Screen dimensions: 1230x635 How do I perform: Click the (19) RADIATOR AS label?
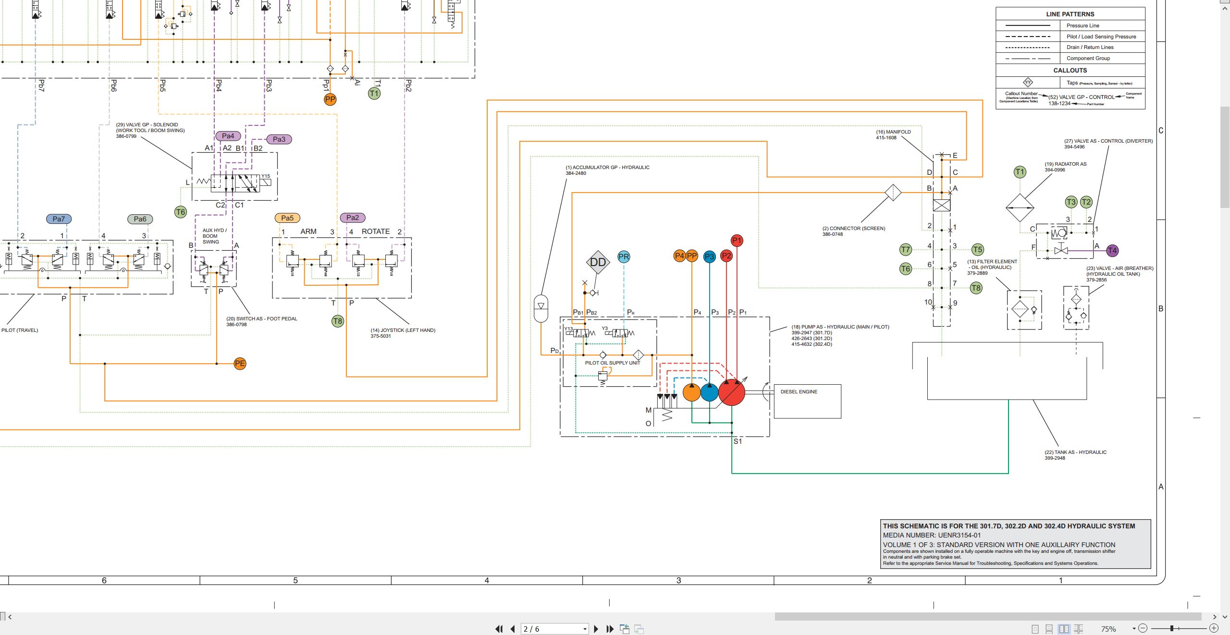[x=1065, y=164]
